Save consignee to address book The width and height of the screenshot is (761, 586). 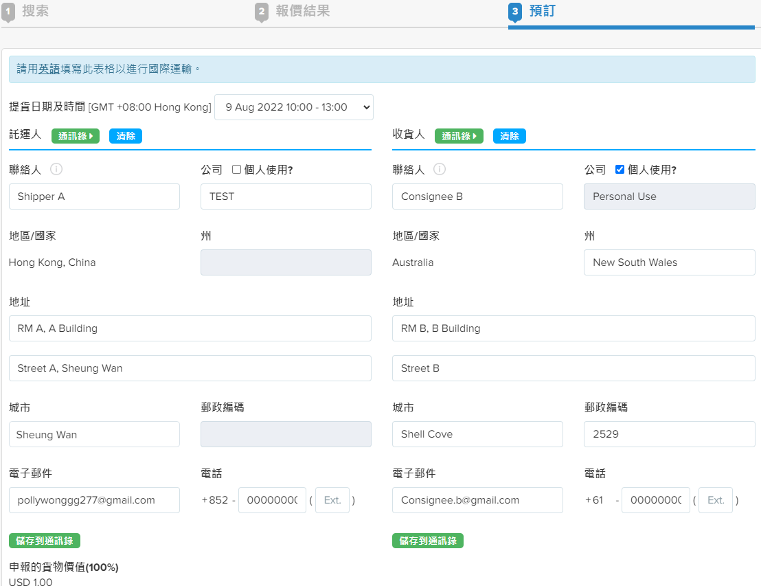(x=428, y=541)
